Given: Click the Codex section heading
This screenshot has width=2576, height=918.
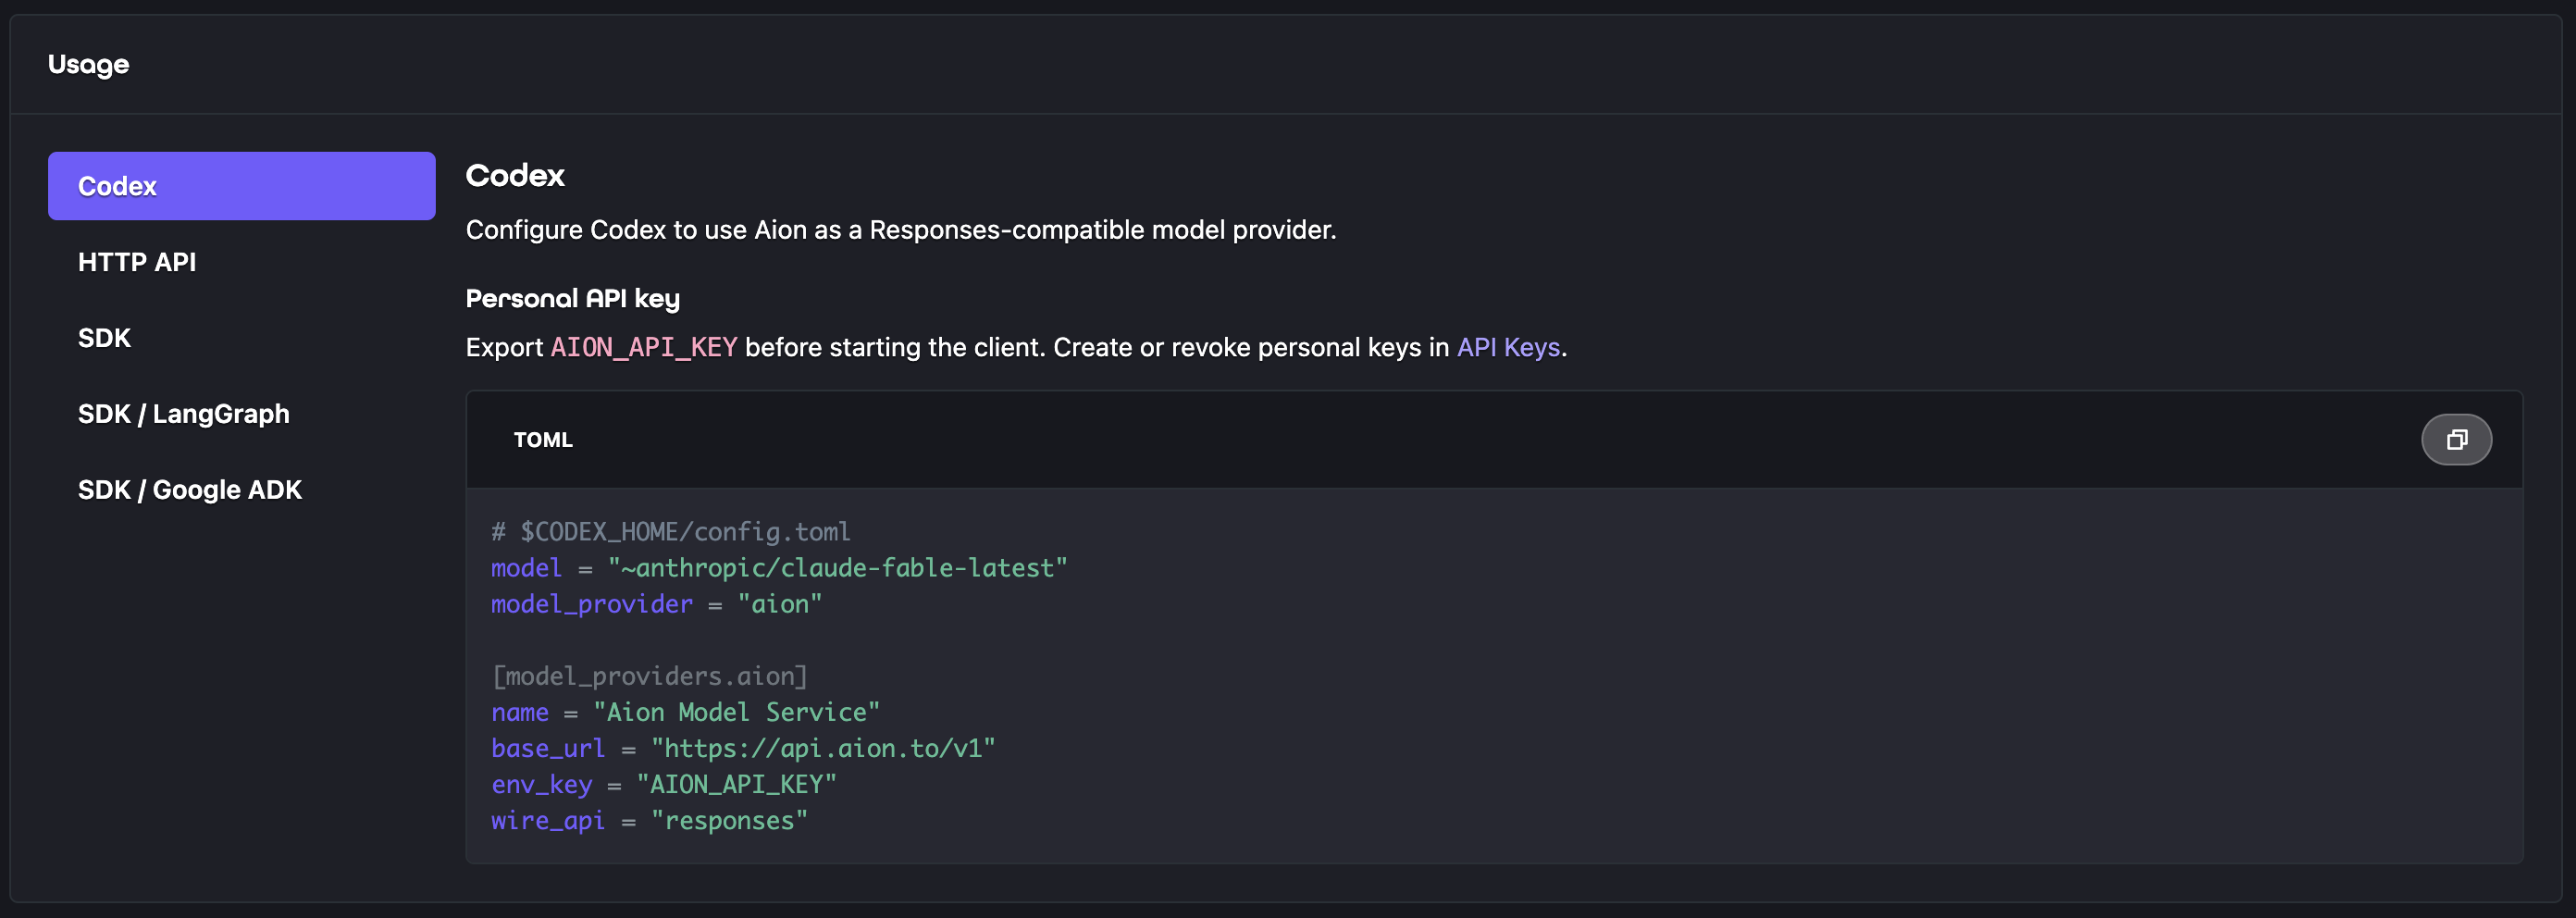Looking at the screenshot, I should click(515, 176).
